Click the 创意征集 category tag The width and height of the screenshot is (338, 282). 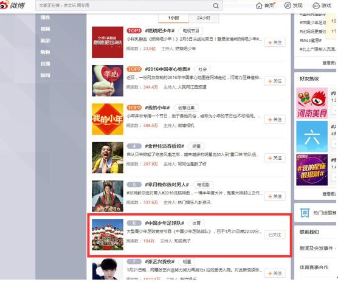[x=186, y=108]
